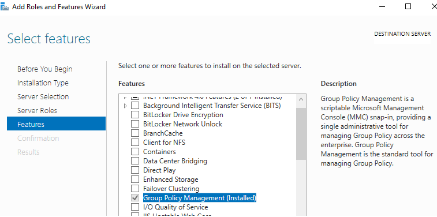Viewport: 437px width, 217px height.
Task: Select Group Policy Management (Installed) row
Action: point(200,198)
